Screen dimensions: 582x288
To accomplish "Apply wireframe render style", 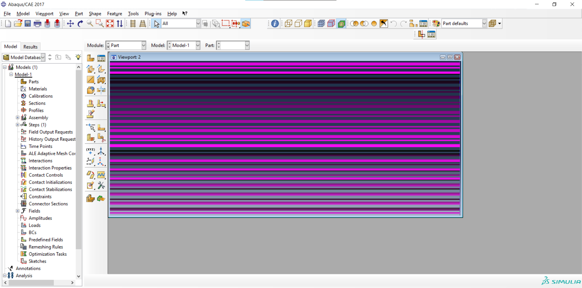I will coord(288,24).
